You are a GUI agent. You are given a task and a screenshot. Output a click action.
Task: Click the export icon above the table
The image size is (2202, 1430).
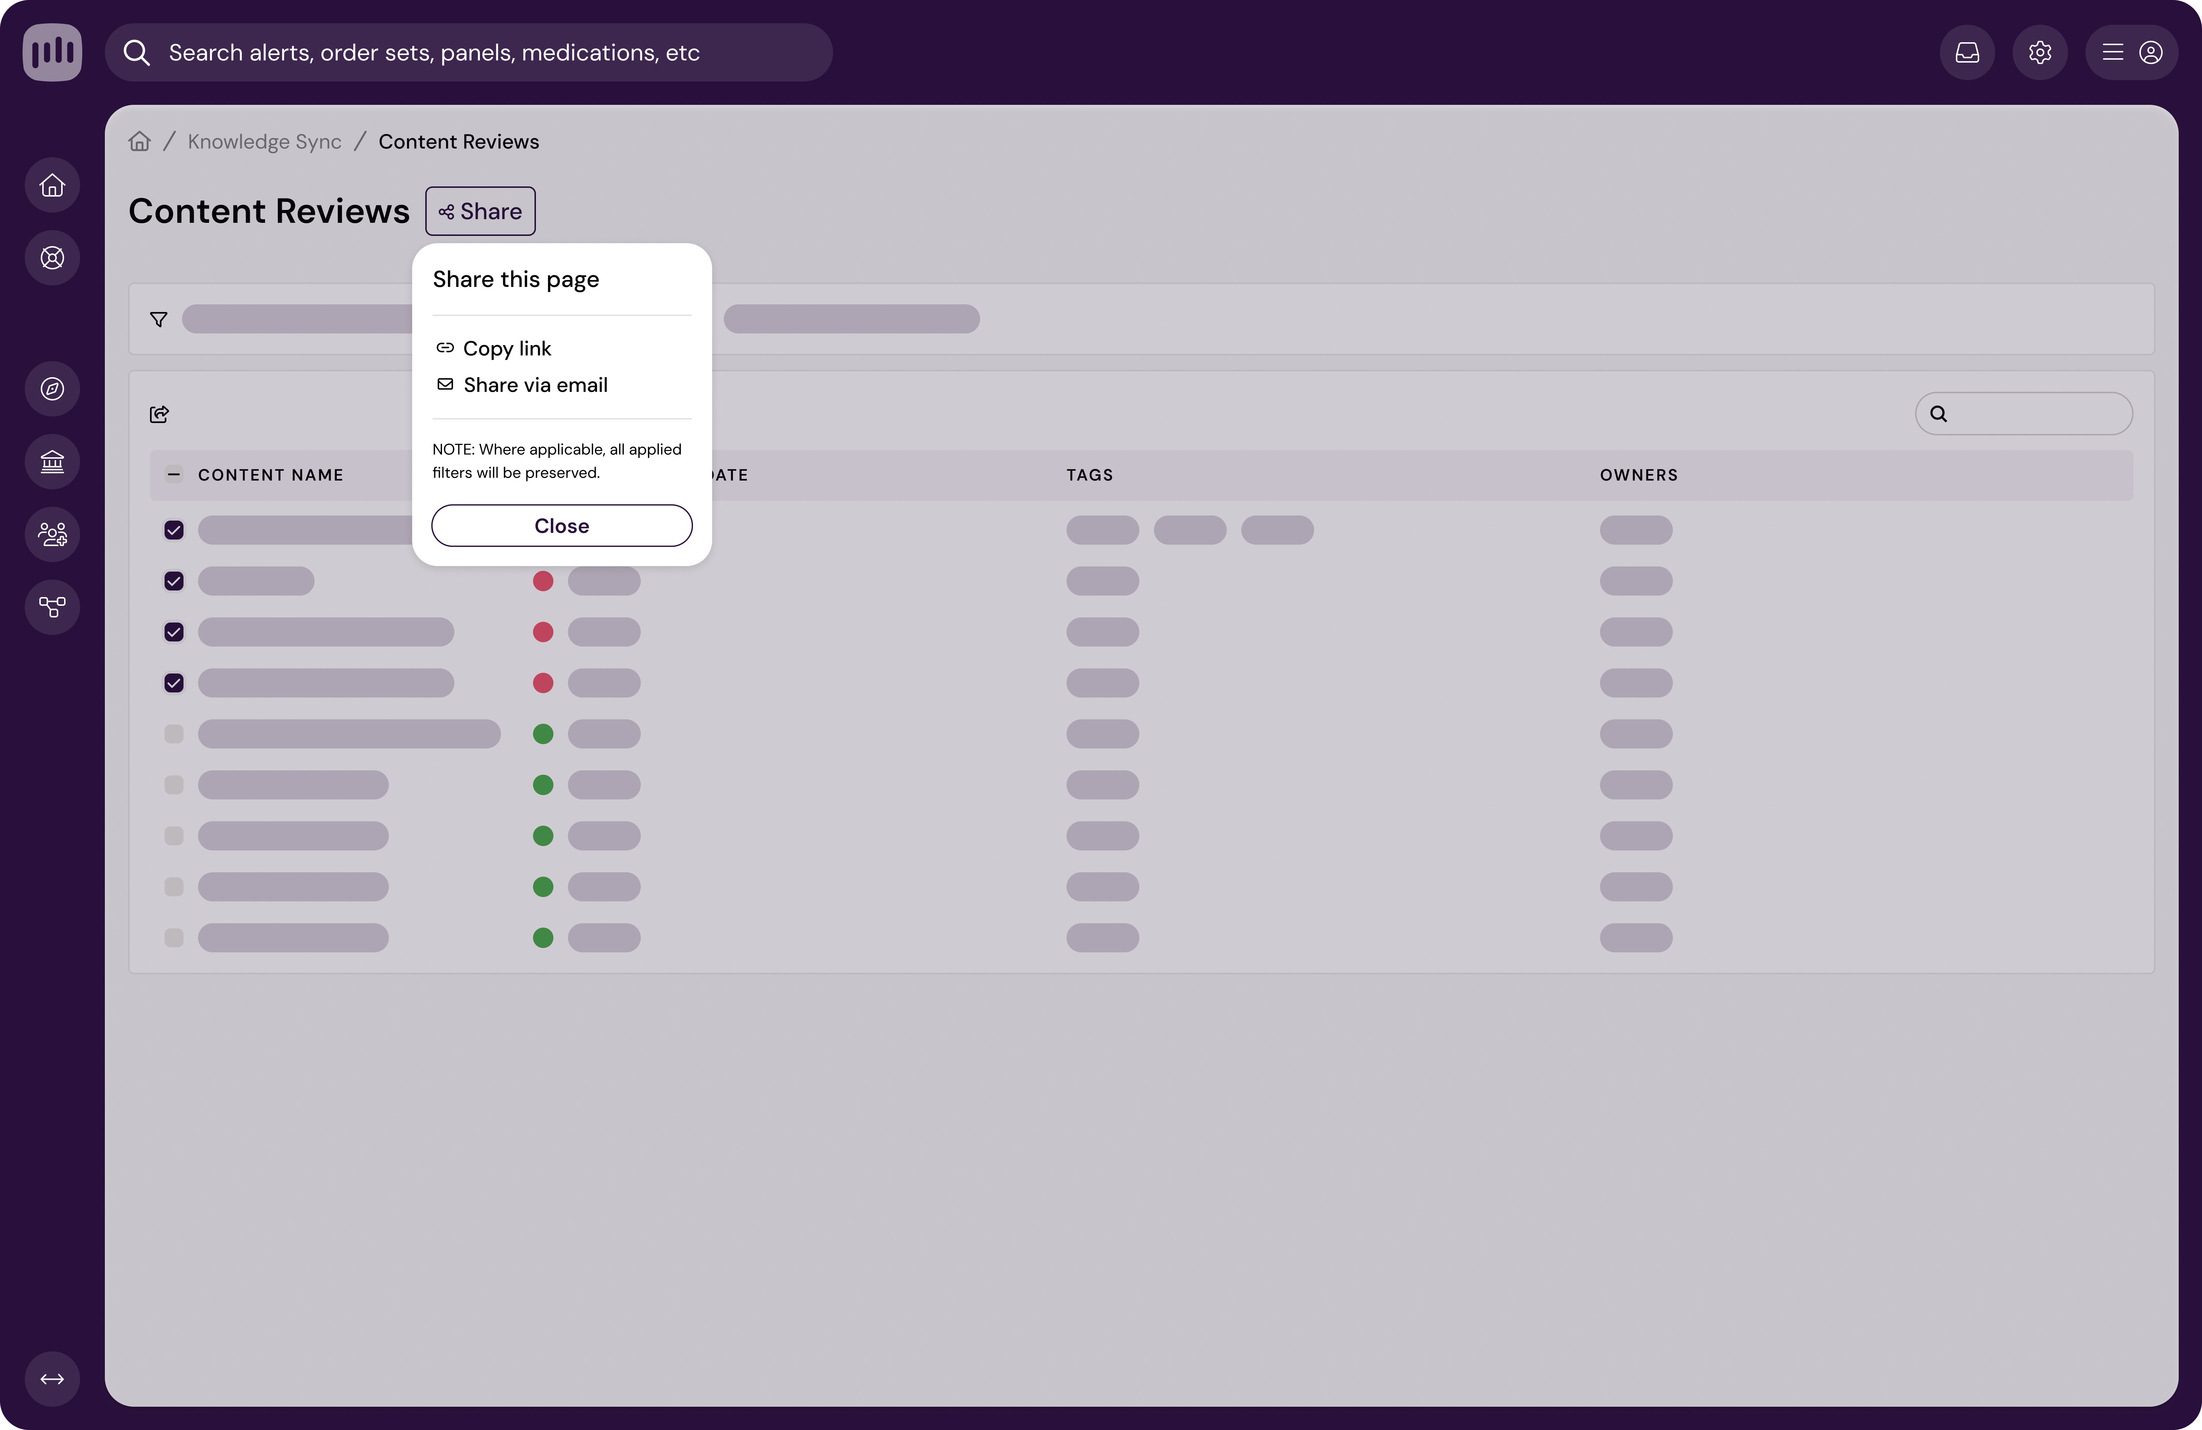(159, 414)
